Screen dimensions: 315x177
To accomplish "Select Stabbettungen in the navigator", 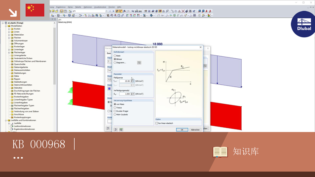I will pyautogui.click(x=20, y=82).
